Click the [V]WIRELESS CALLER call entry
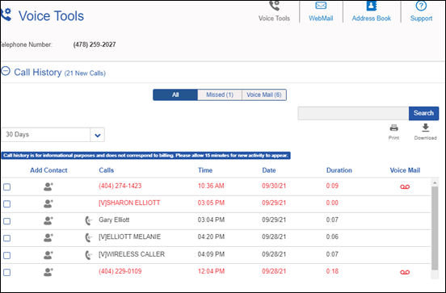Screen dimensions: 446x293 [x=132, y=254]
